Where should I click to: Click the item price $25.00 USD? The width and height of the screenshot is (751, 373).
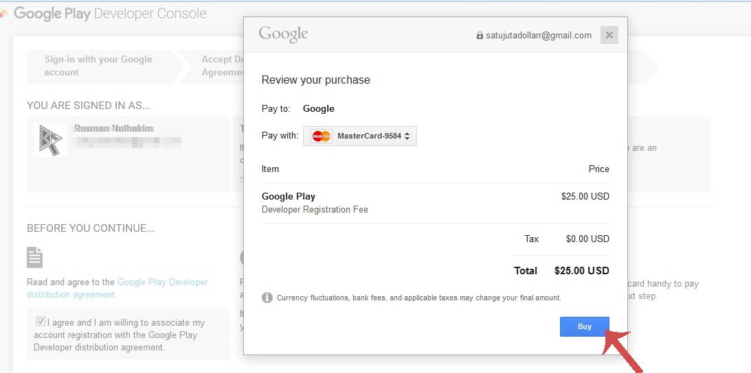(x=585, y=196)
